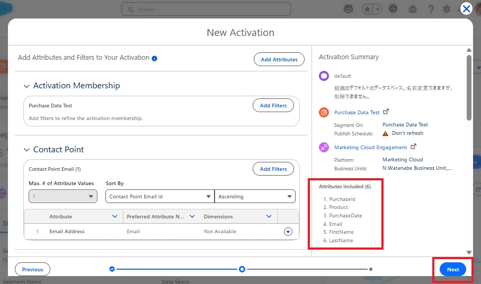The width and height of the screenshot is (481, 284).
Task: Open the Preferred Attribute Name column menu
Action: coord(192,216)
